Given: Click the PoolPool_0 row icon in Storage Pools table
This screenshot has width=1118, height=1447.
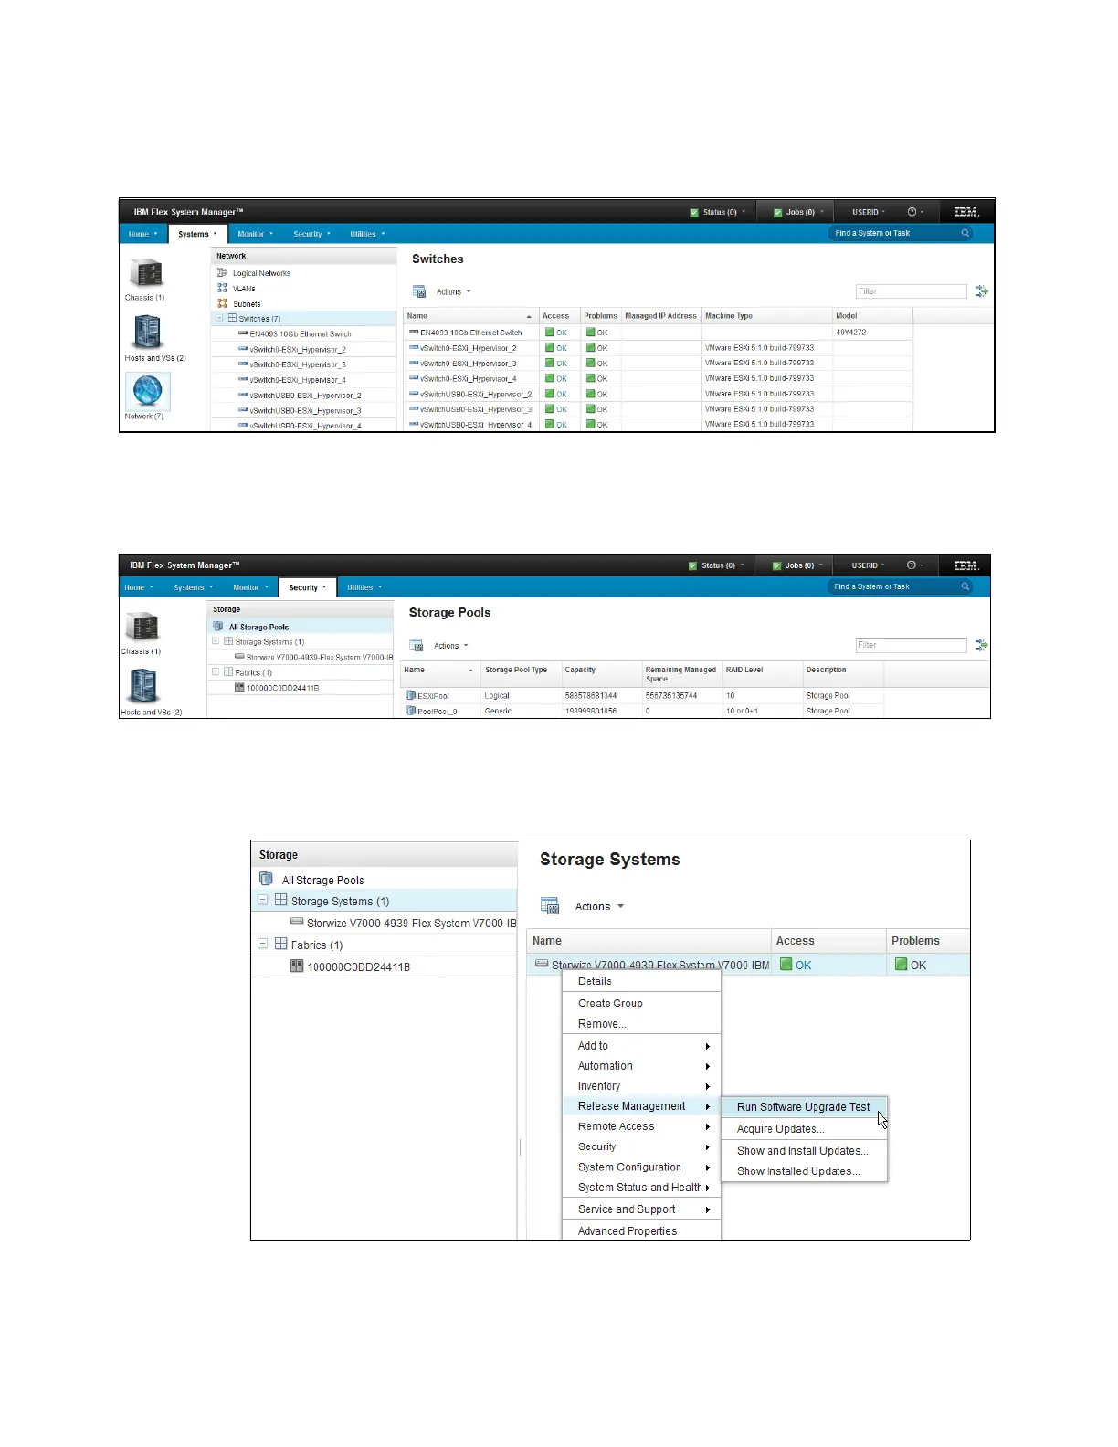Looking at the screenshot, I should coord(411,710).
